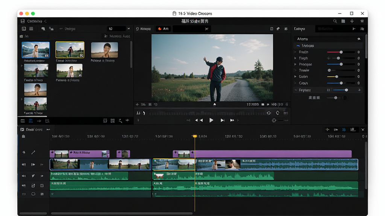Click the blue snapping icon in timeline header

[344, 129]
